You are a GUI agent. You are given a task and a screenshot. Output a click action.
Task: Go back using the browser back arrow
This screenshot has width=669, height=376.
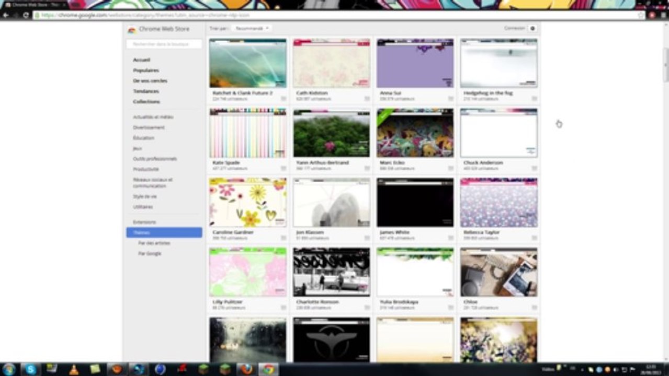point(6,15)
